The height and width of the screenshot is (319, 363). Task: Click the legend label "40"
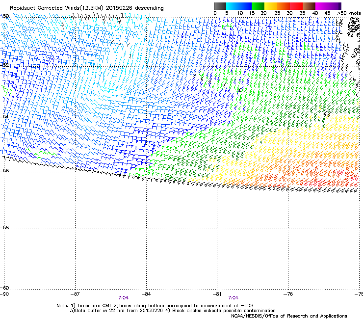315,13
